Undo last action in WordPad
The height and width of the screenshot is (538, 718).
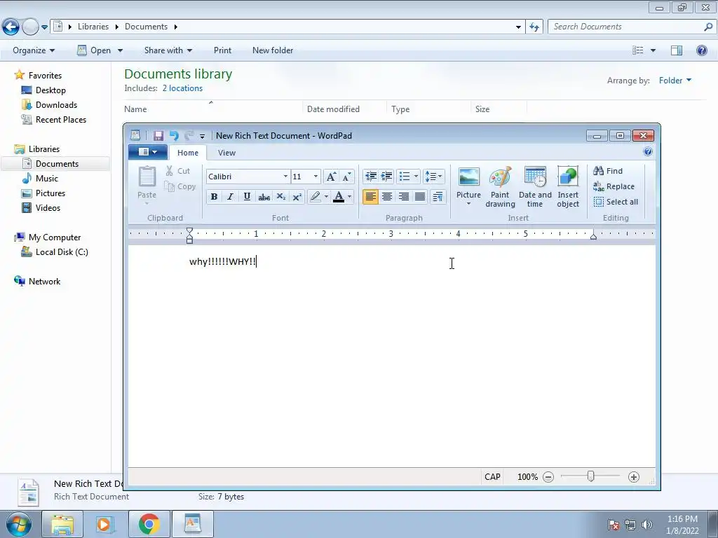[x=174, y=135]
